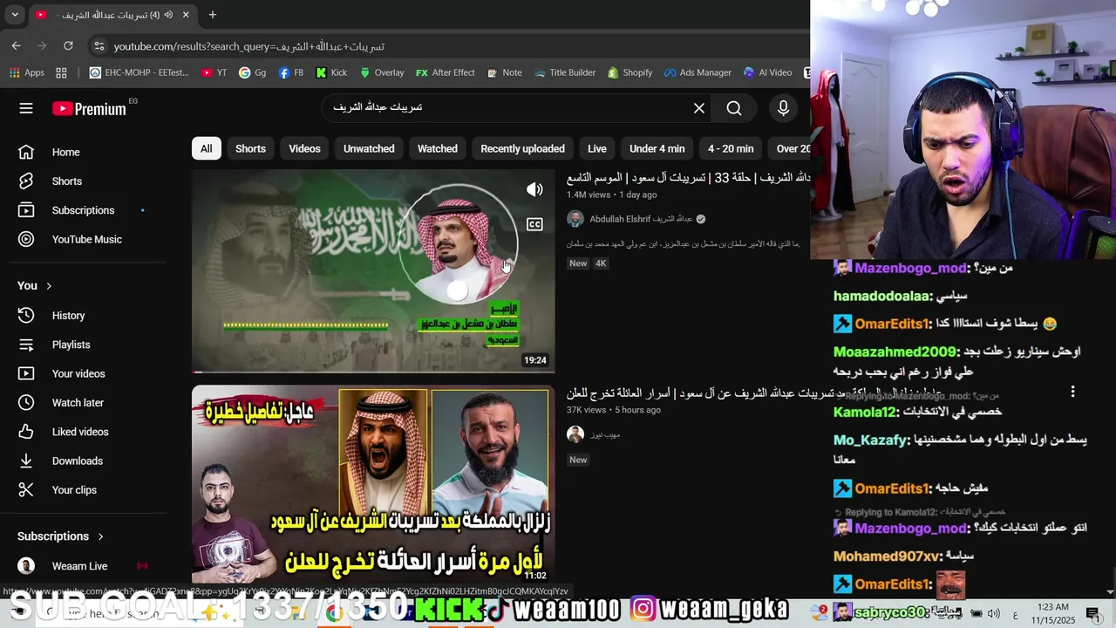Screen dimensions: 1116x628
Task: Unmute preview with speaker icon on thumbnail
Action: [534, 189]
